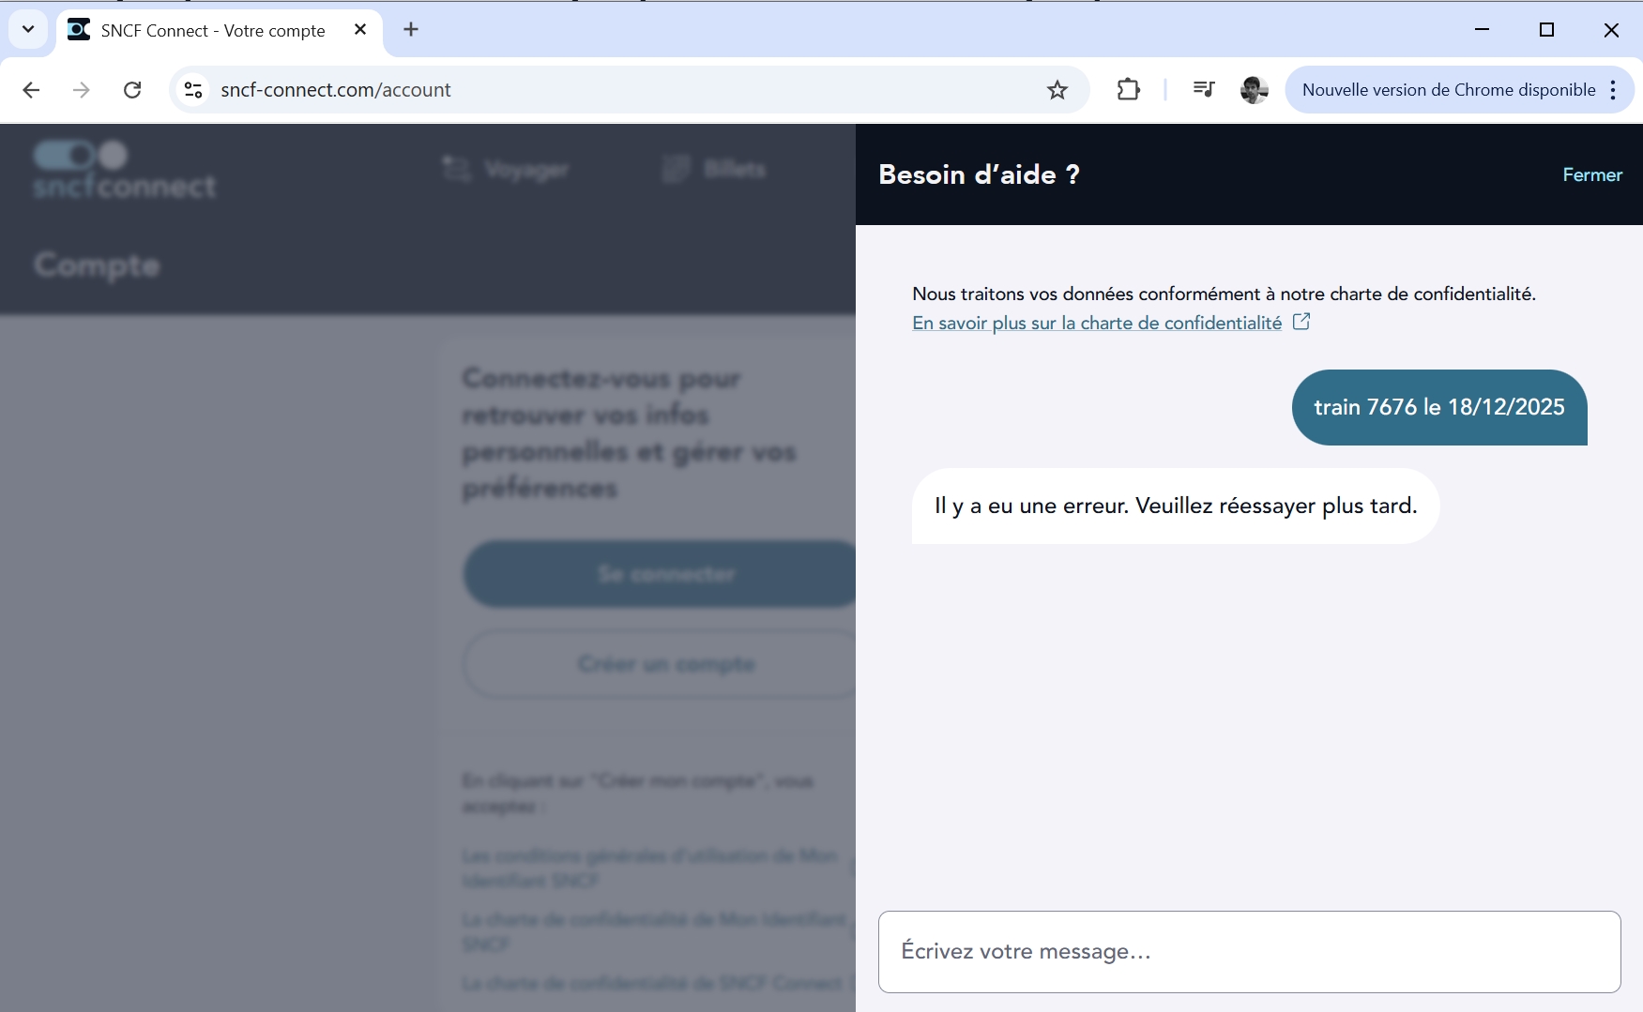The width and height of the screenshot is (1643, 1012).
Task: Click the browser back arrow
Action: point(31,90)
